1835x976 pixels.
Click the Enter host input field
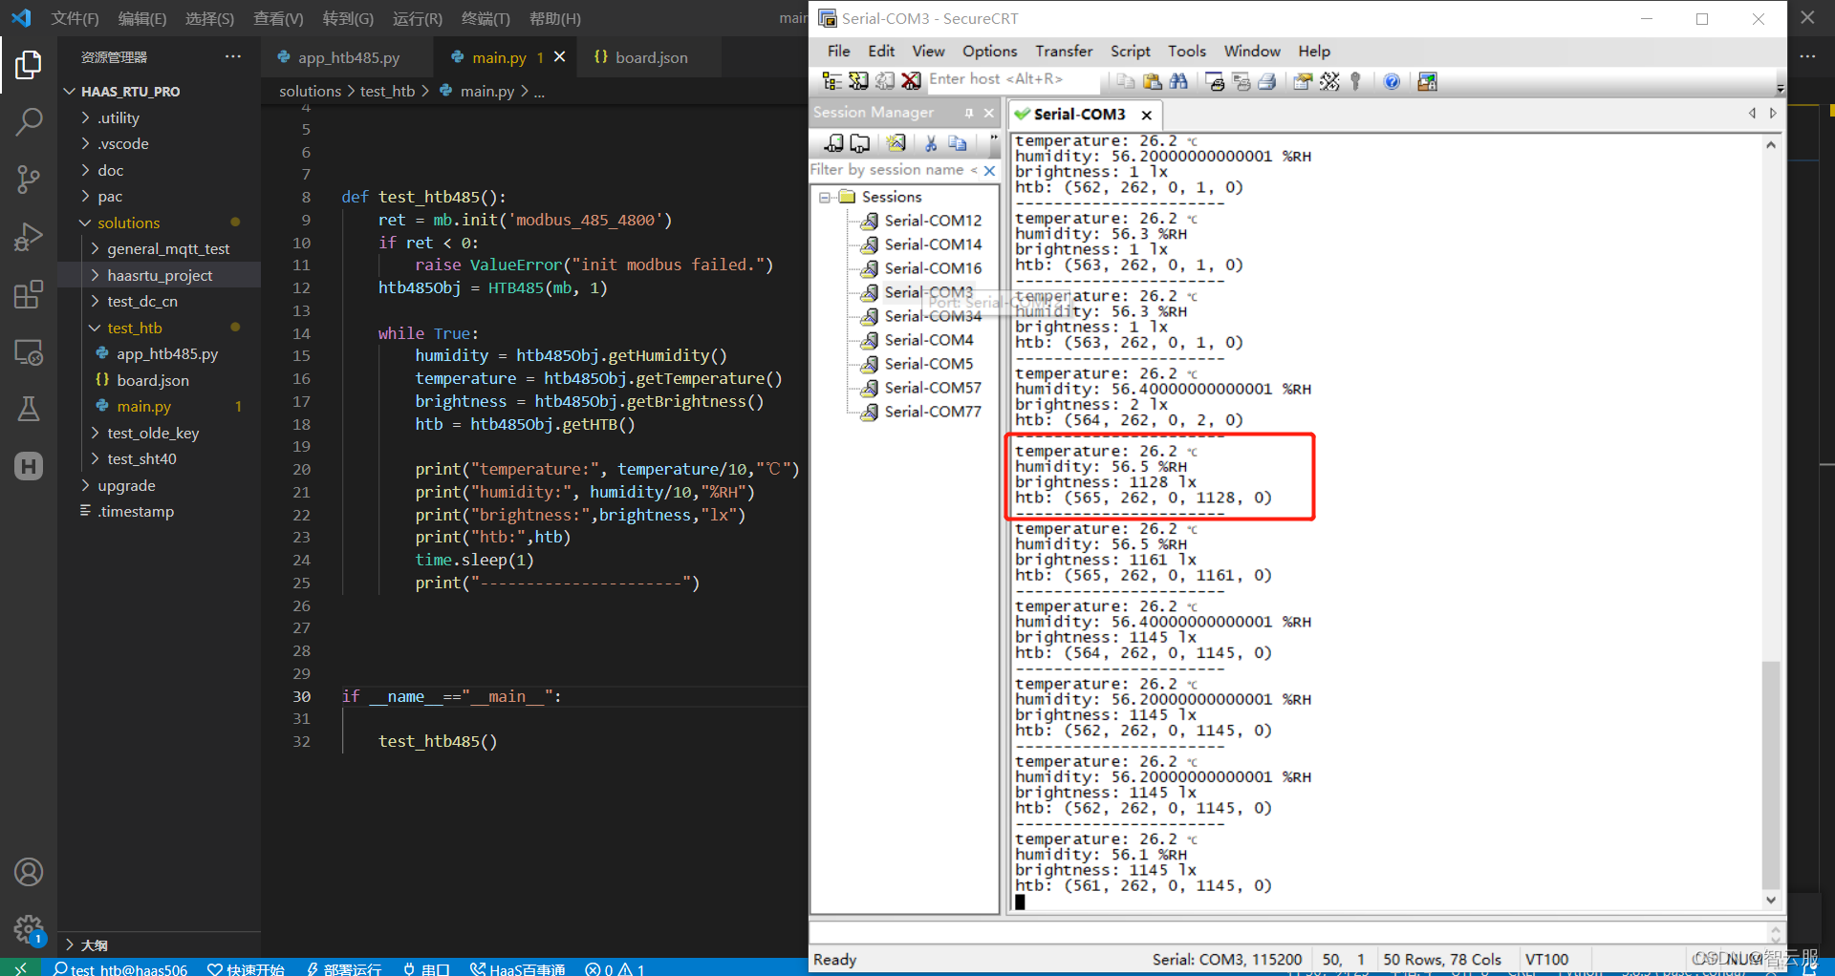1013,80
